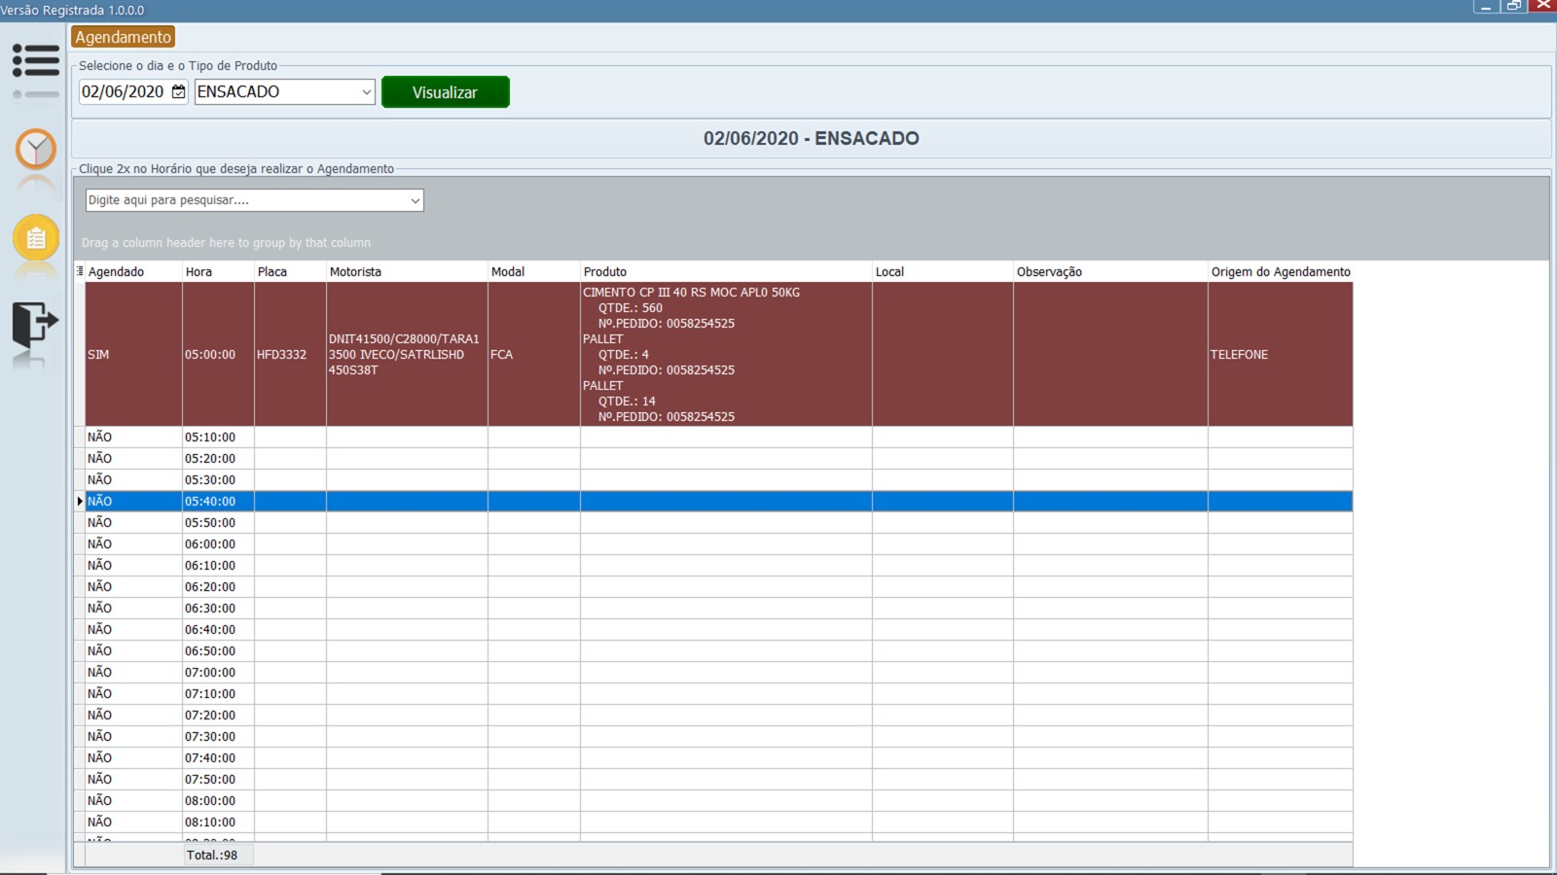Viewport: 1557px width, 875px height.
Task: Click the orange clock scheduling icon
Action: (x=36, y=150)
